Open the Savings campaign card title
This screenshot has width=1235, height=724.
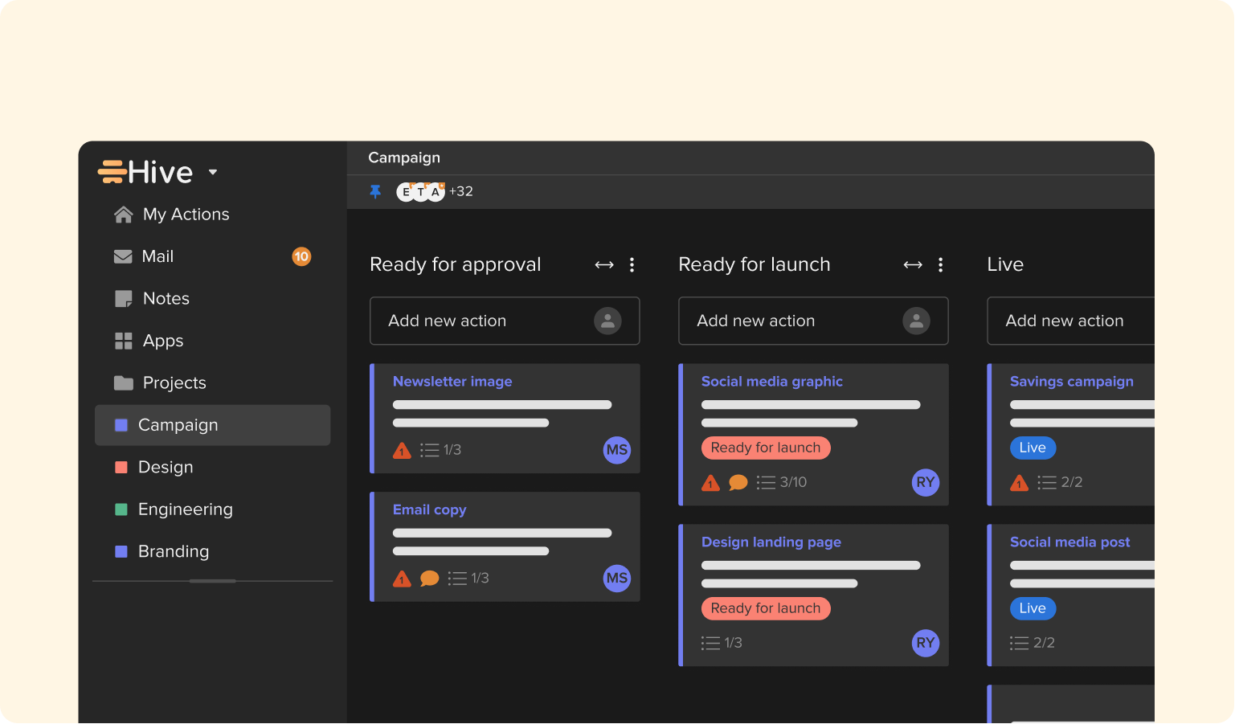pyautogui.click(x=1071, y=382)
